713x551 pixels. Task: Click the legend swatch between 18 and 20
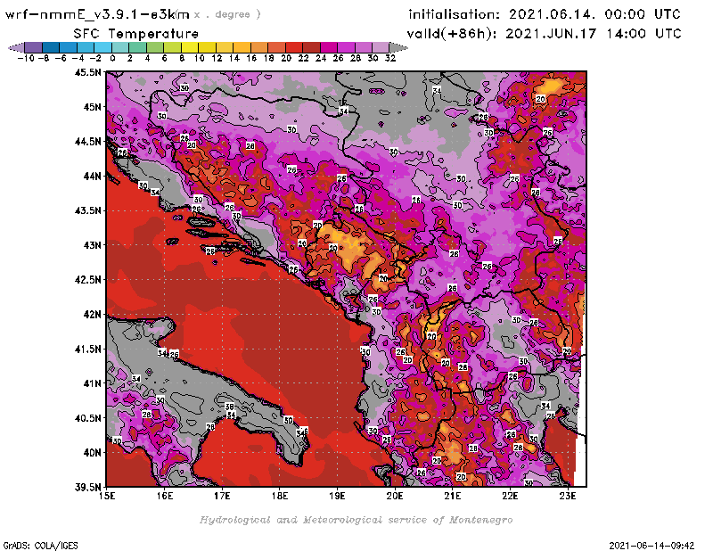(276, 47)
